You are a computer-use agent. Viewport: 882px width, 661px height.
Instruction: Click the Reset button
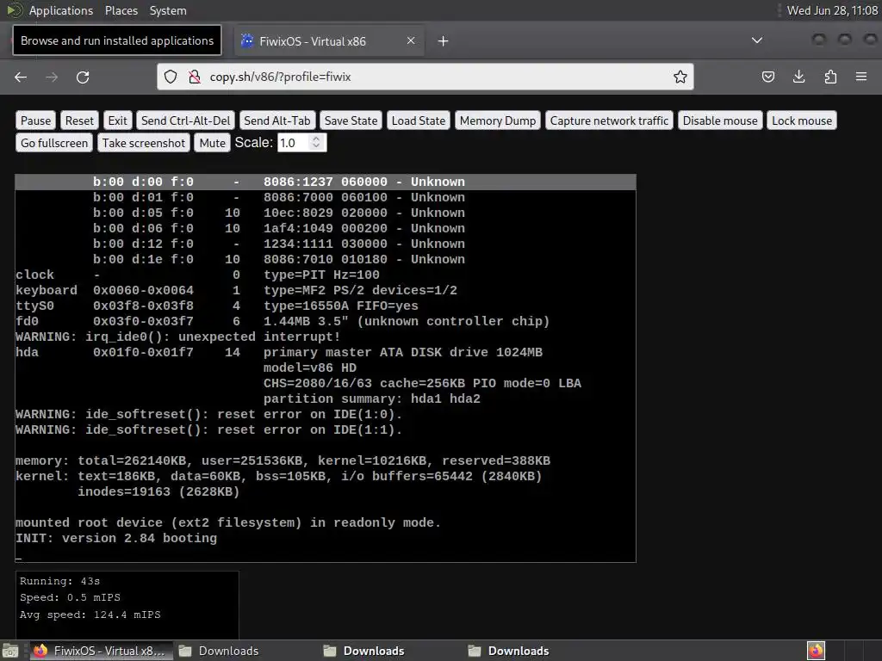(x=79, y=120)
